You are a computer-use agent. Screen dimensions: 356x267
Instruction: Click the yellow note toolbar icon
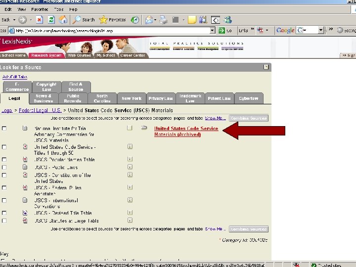[192, 20]
